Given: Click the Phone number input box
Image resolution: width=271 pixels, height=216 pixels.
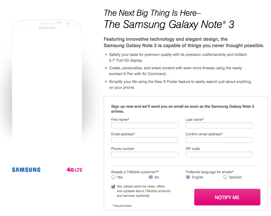Looking at the screenshot, I should pyautogui.click(x=145, y=155).
